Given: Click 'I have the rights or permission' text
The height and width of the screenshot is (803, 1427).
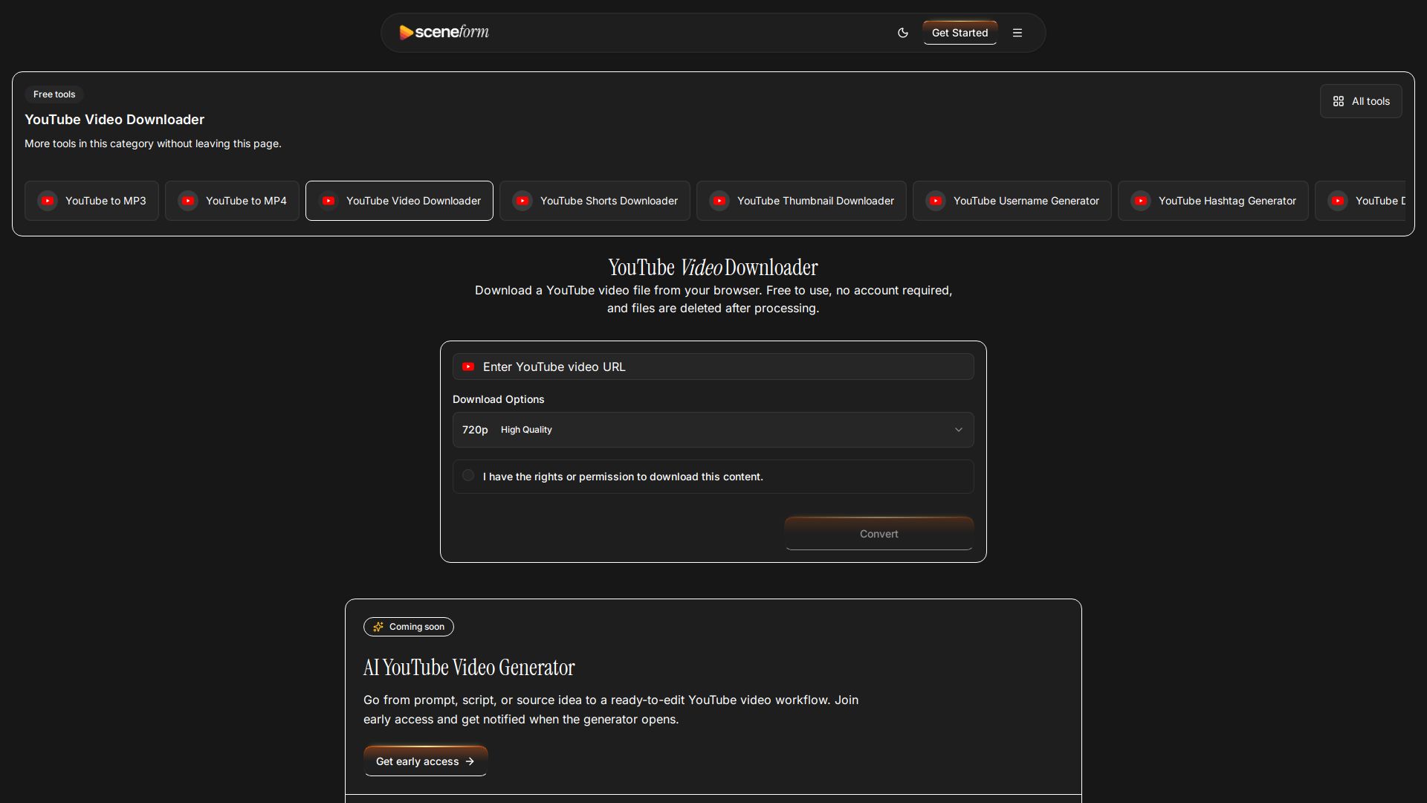Looking at the screenshot, I should 623,477.
